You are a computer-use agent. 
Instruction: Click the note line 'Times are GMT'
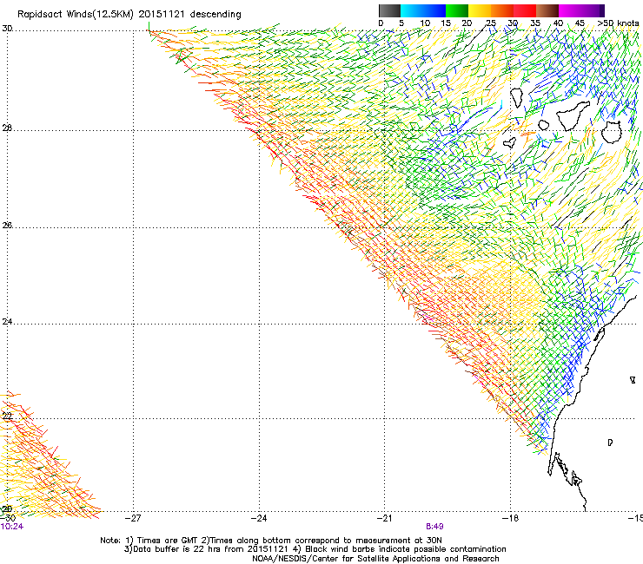168,541
